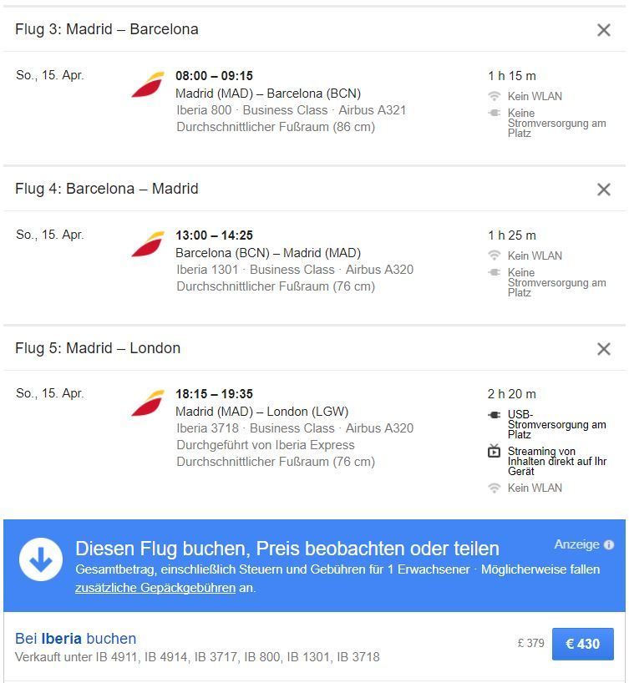Image resolution: width=629 pixels, height=683 pixels.
Task: Click the Flug 4: Barcelona – Madrid header
Action: click(107, 189)
